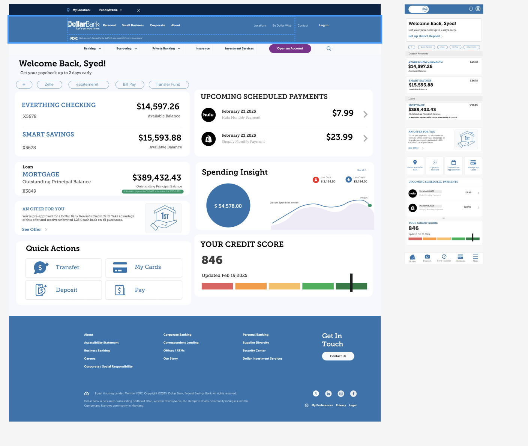Click the Shopify payment icon on desktop
The height and width of the screenshot is (446, 528).
(x=208, y=139)
